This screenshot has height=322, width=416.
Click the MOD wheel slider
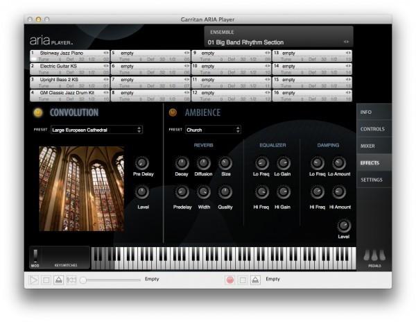(x=35, y=255)
